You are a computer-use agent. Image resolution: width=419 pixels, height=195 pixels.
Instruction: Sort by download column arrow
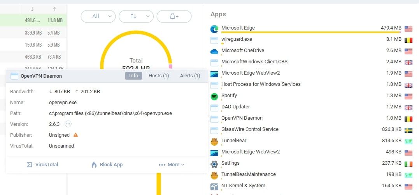coord(32,9)
